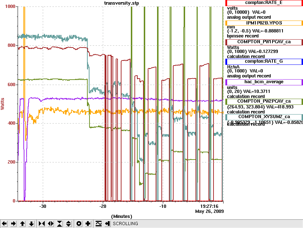
Task: Pan the plot down with down arrow
Action: [32, 224]
